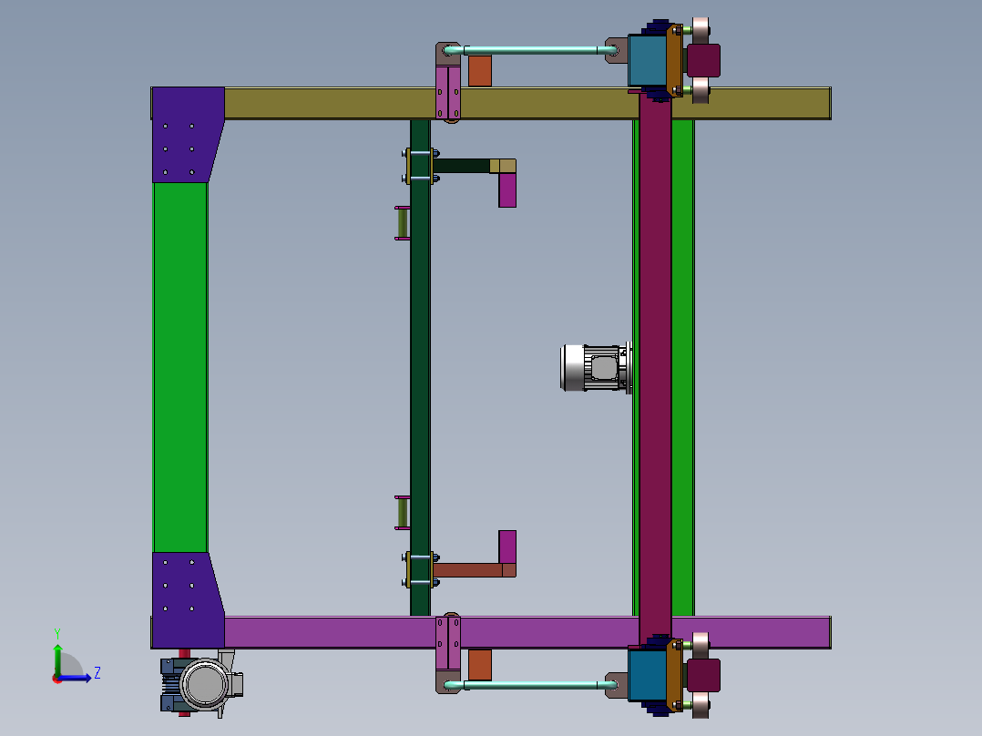The height and width of the screenshot is (736, 982).
Task: Select the pink clamp bracket on the olive beam
Action: click(x=448, y=93)
